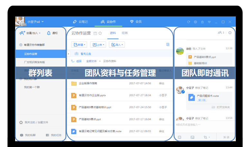Open the title bar dropdown menu icon
This screenshot has width=249, height=147.
tap(209, 22)
